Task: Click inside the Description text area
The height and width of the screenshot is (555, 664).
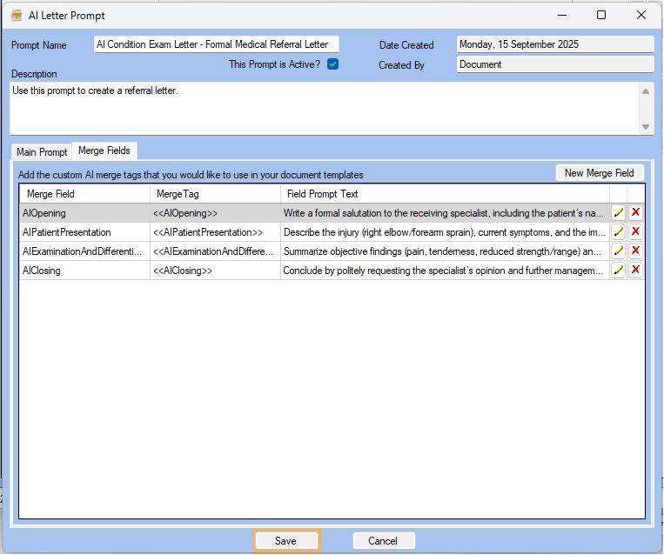Action: coord(322,109)
